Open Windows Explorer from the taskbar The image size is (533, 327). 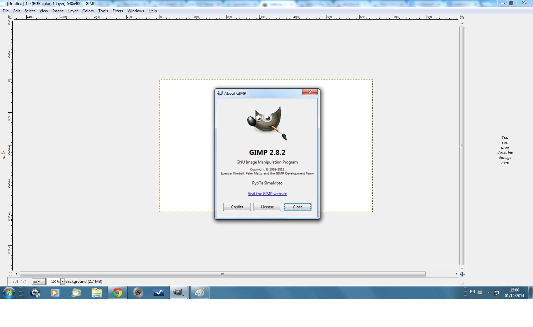point(97,293)
